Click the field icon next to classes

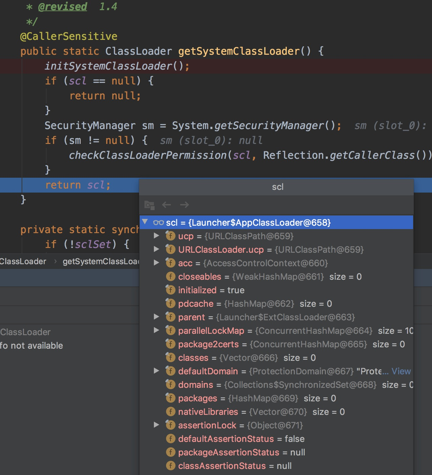(x=170, y=357)
